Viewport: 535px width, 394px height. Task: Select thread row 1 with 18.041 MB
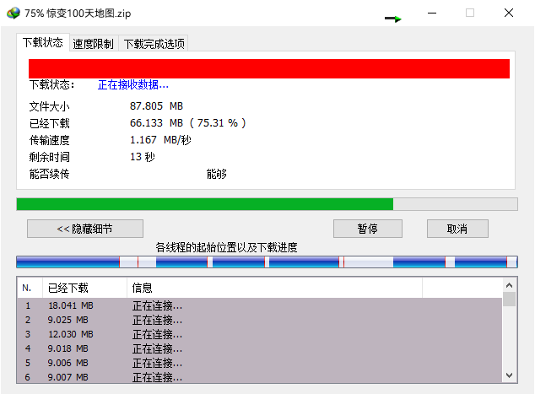click(x=260, y=305)
